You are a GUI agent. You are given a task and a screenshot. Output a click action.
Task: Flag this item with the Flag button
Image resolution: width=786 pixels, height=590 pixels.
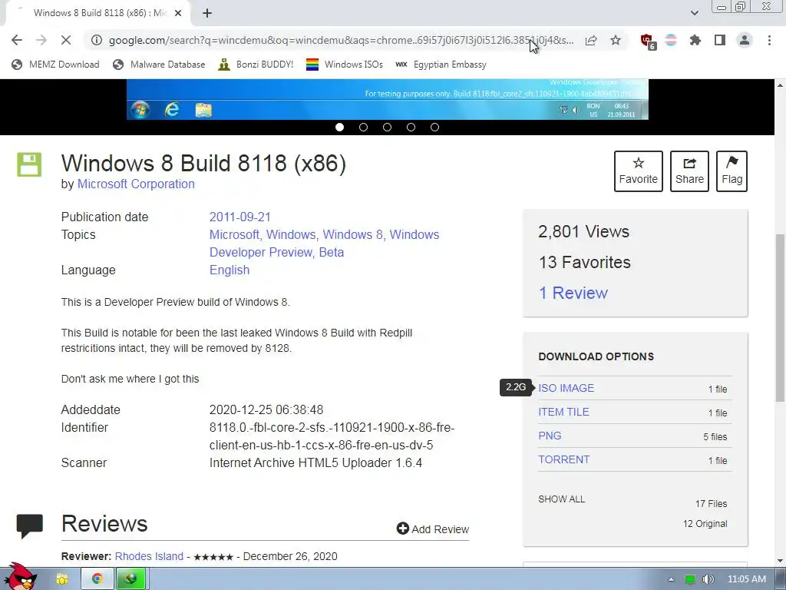click(x=732, y=171)
